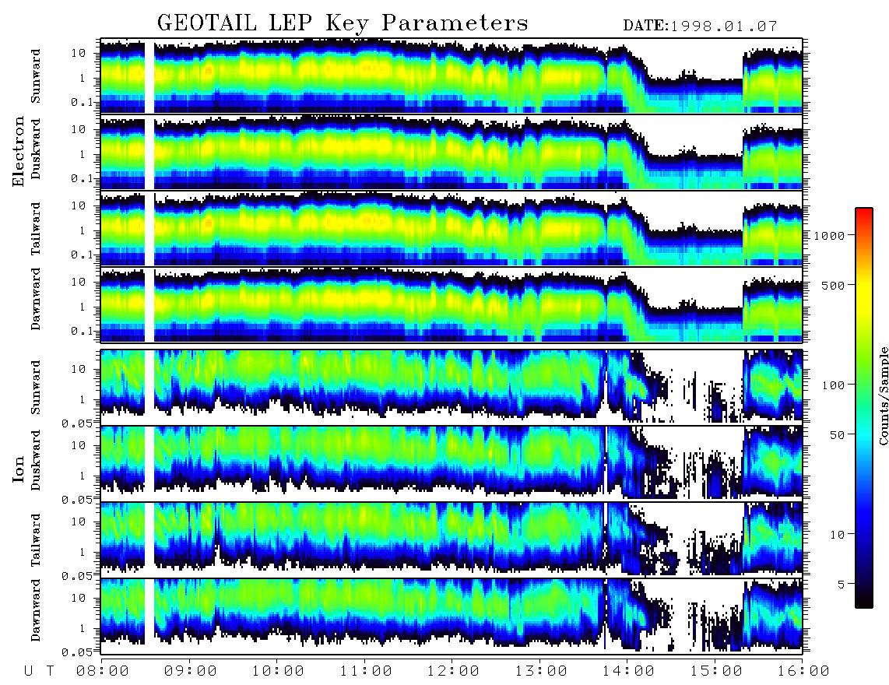The width and height of the screenshot is (889, 685).
Task: Click the 15:00 time tick label
Action: click(x=716, y=672)
